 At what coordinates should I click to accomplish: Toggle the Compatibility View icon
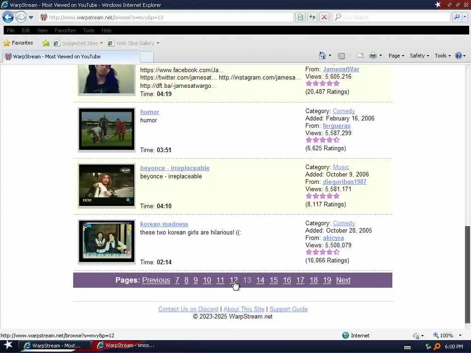coord(300,17)
